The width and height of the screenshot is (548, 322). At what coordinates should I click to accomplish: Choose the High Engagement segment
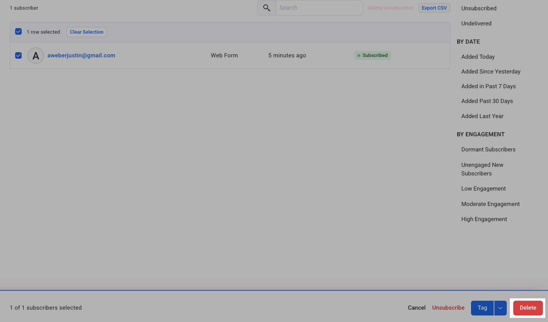pos(484,219)
